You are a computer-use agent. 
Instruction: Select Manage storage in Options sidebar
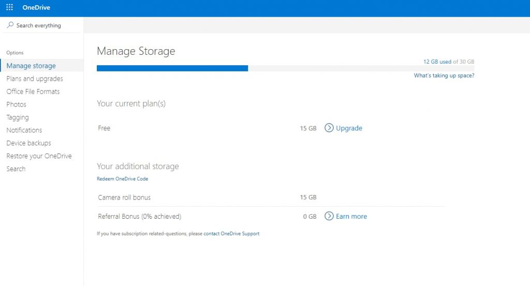point(31,66)
